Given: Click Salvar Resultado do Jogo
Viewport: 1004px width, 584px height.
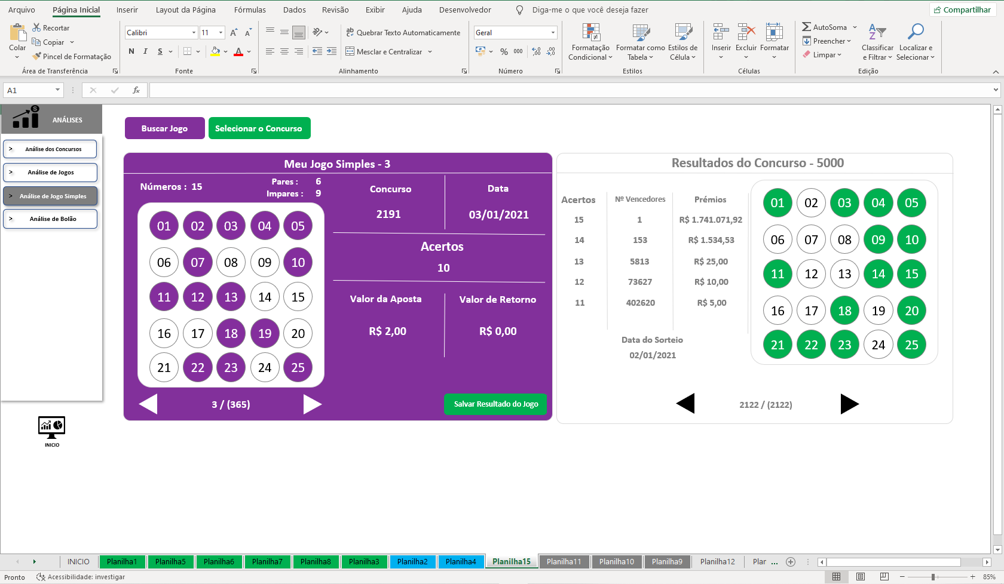Looking at the screenshot, I should [x=496, y=404].
